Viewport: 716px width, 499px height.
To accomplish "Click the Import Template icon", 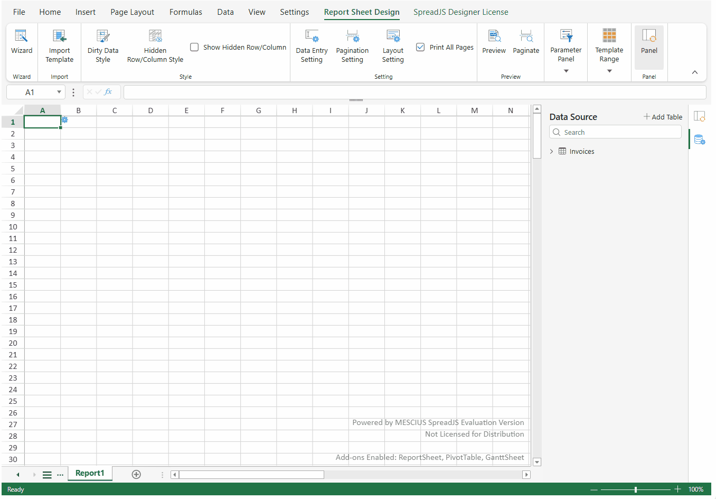I will pos(59,36).
